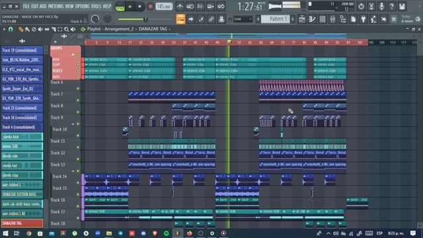Toggle the metronome icon
The width and height of the screenshot is (423, 238).
point(180,6)
